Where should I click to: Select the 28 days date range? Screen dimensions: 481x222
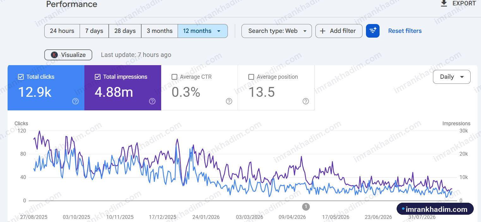125,31
